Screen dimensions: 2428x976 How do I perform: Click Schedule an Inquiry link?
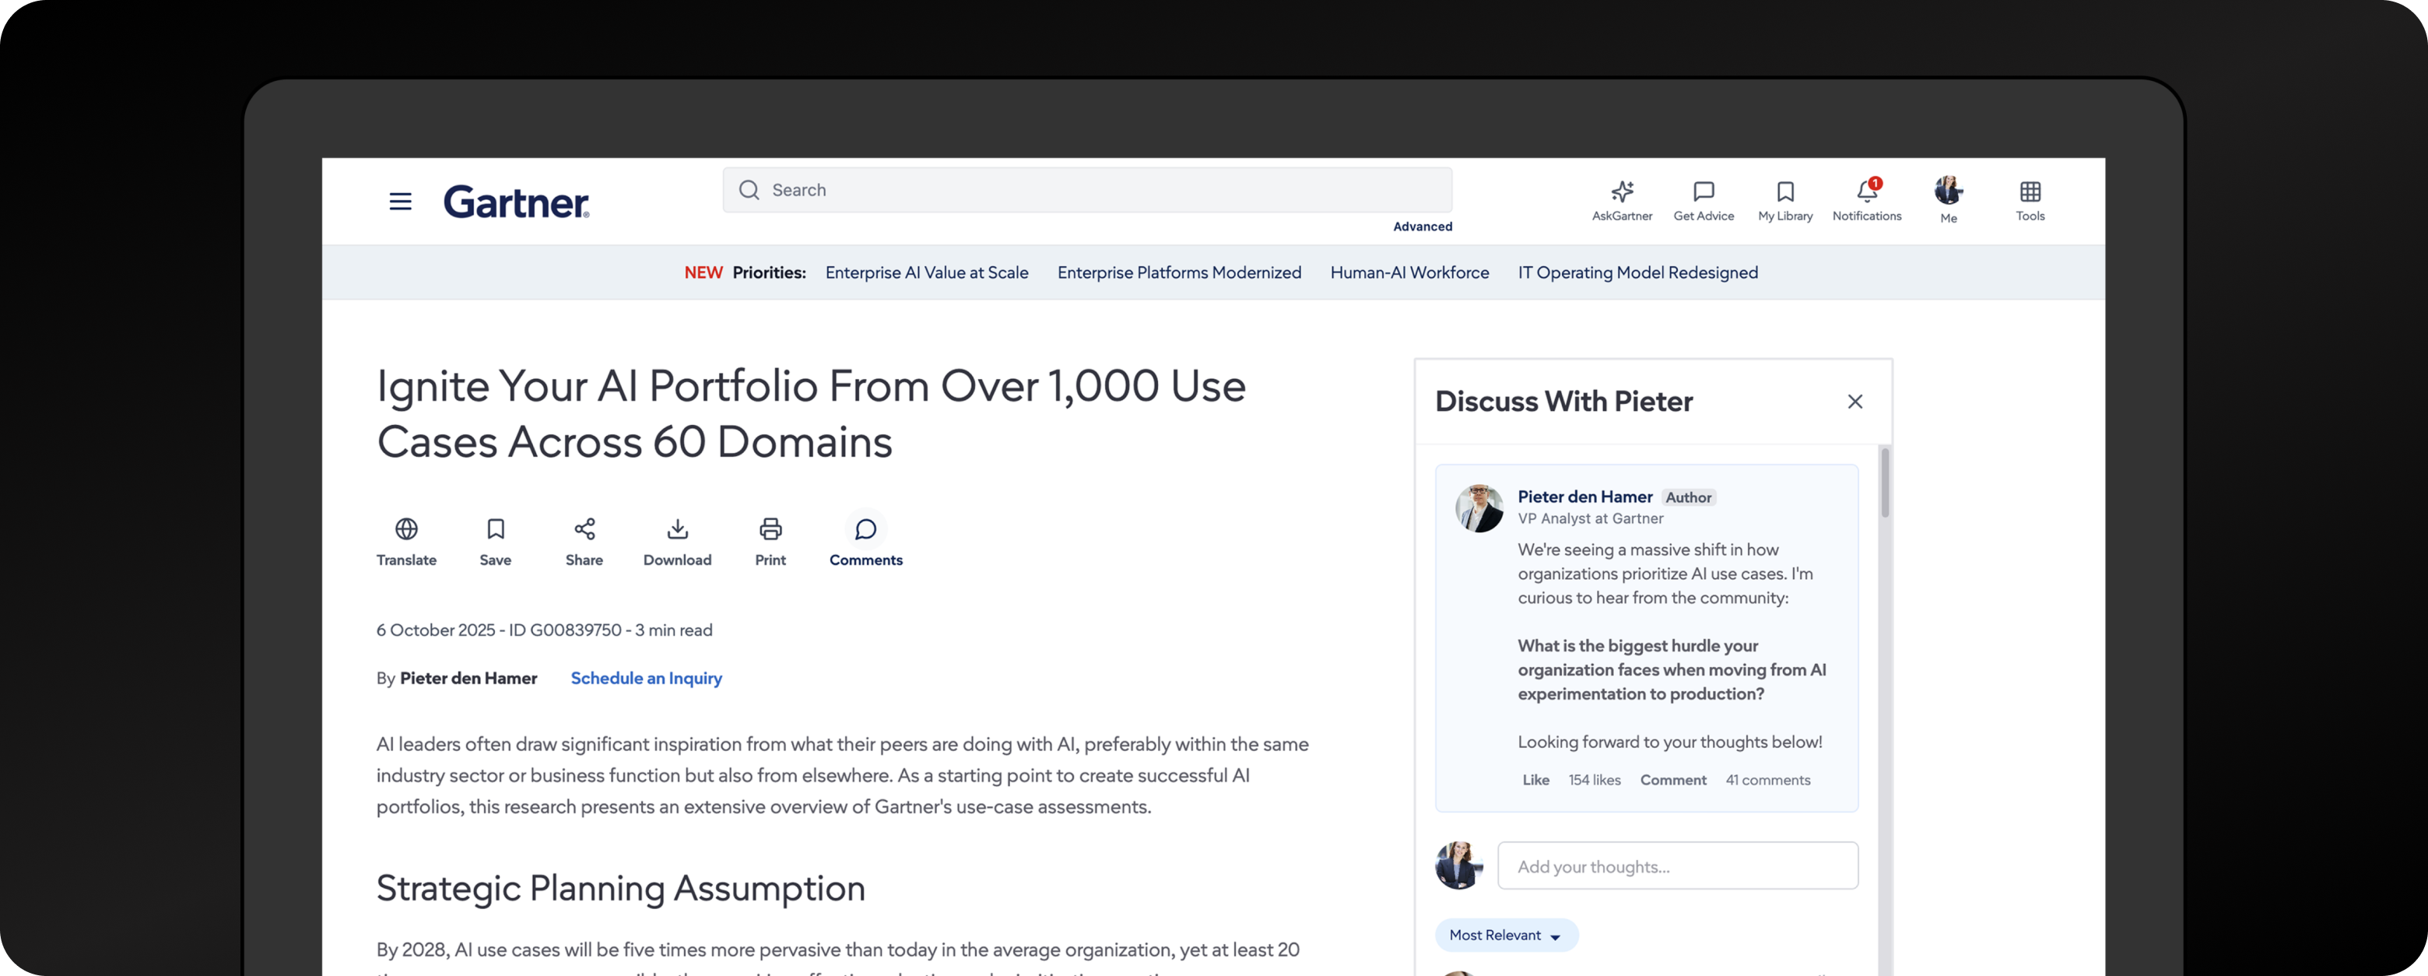coord(647,678)
